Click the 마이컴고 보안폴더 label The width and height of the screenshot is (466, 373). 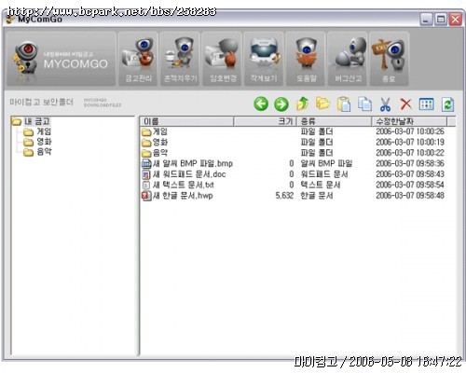click(41, 102)
